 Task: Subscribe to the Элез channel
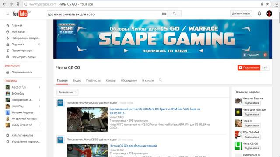252,126
